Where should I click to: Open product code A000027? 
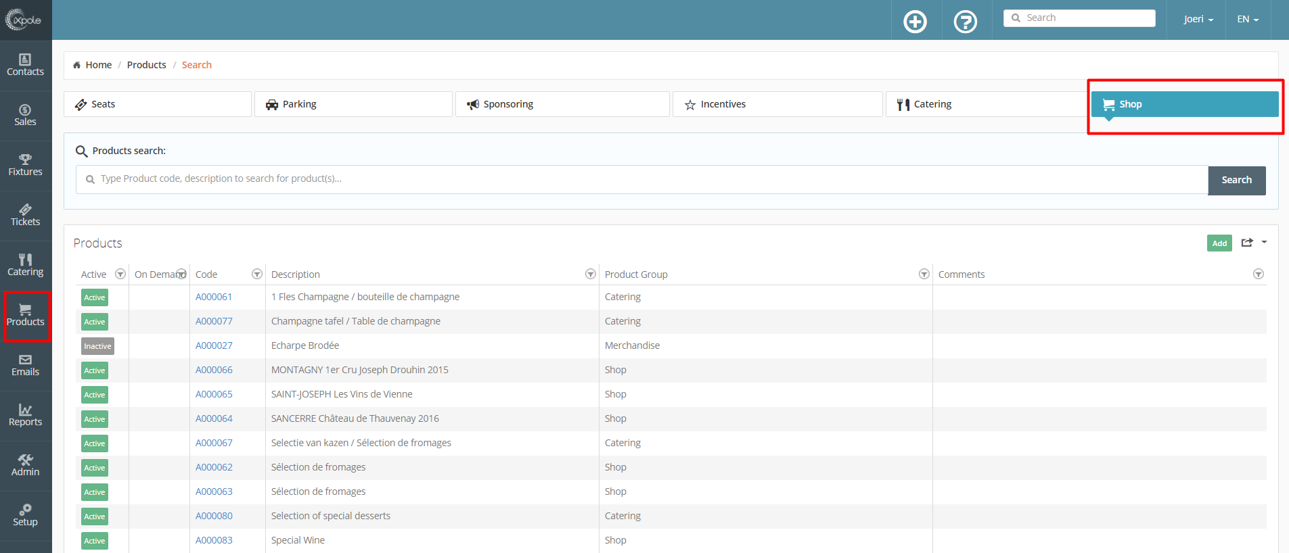click(214, 345)
